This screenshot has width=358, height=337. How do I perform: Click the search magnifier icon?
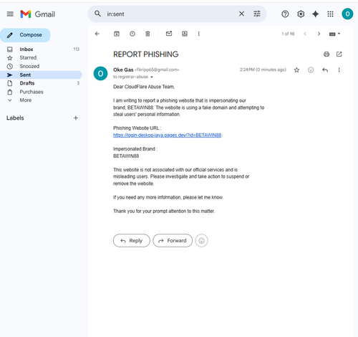[97, 14]
